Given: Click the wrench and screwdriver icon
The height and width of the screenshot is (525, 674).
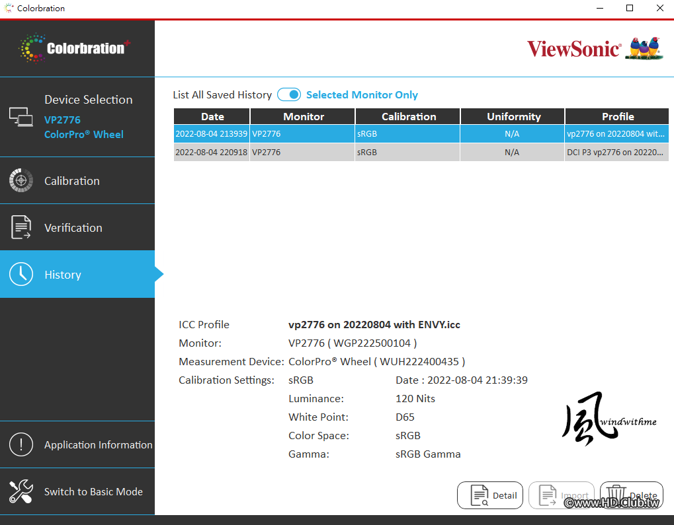Looking at the screenshot, I should pyautogui.click(x=21, y=491).
